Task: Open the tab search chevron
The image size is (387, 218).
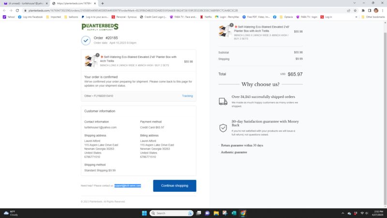Action: [355, 3]
